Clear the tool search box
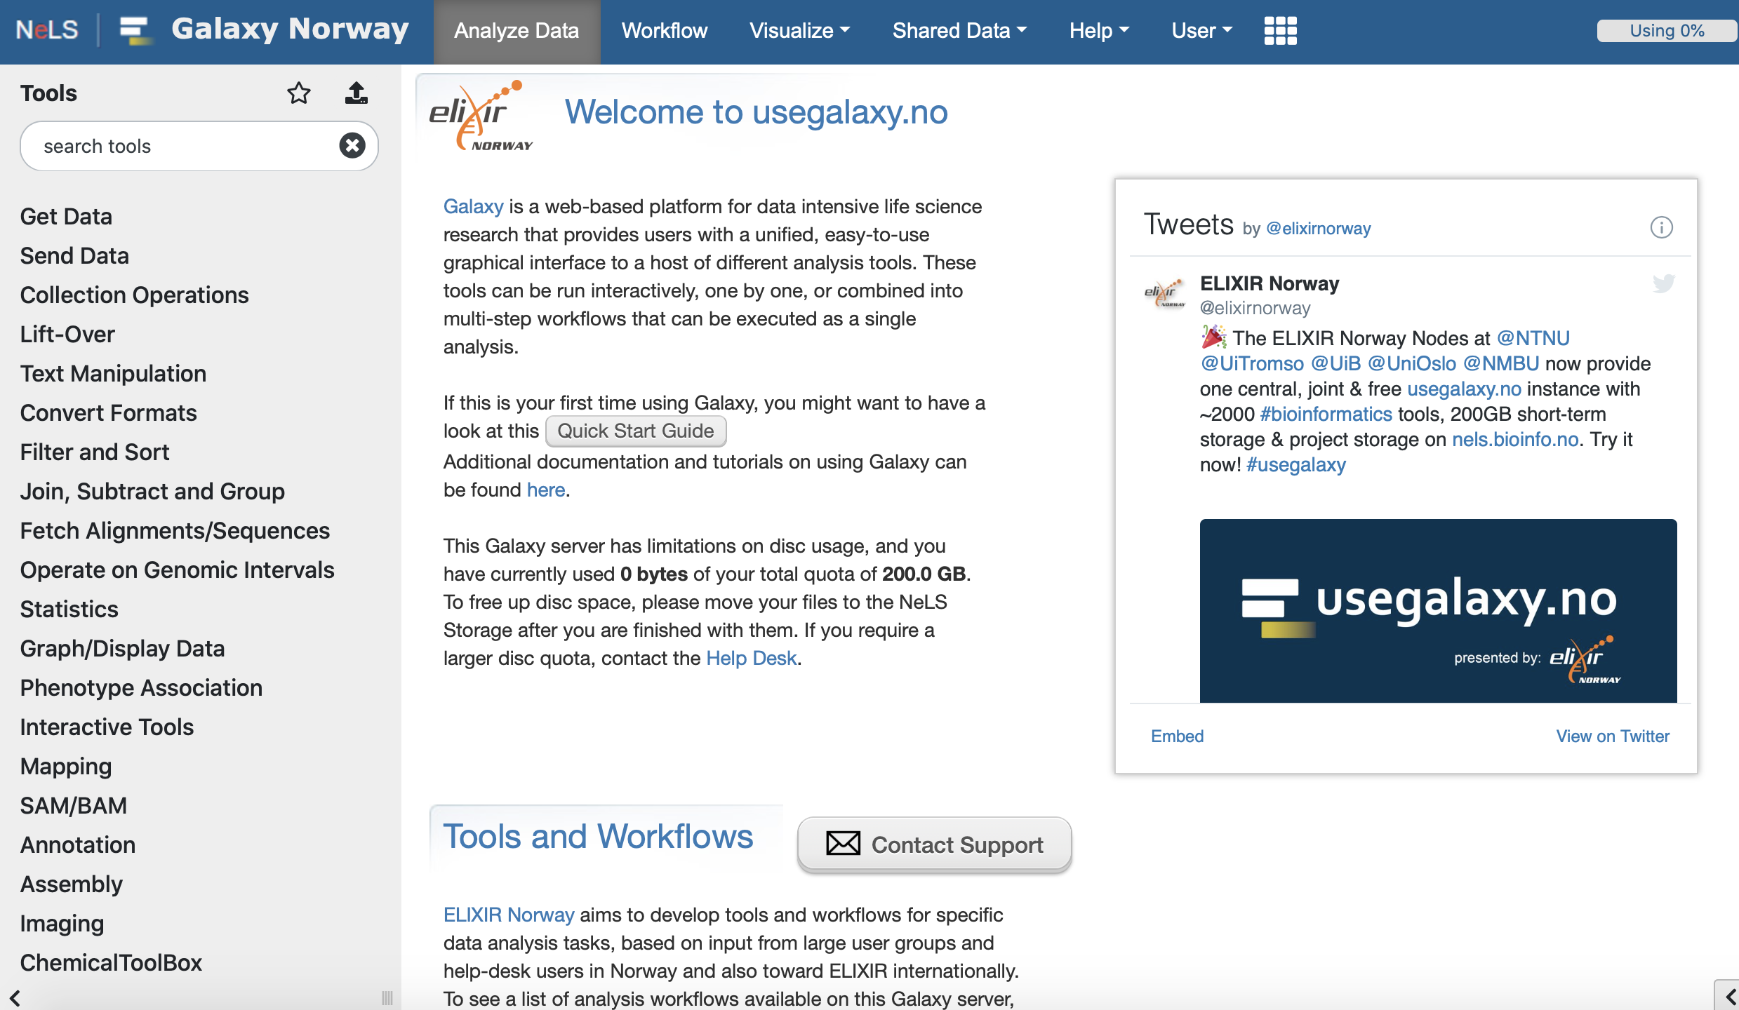Image resolution: width=1739 pixels, height=1010 pixels. click(x=352, y=146)
